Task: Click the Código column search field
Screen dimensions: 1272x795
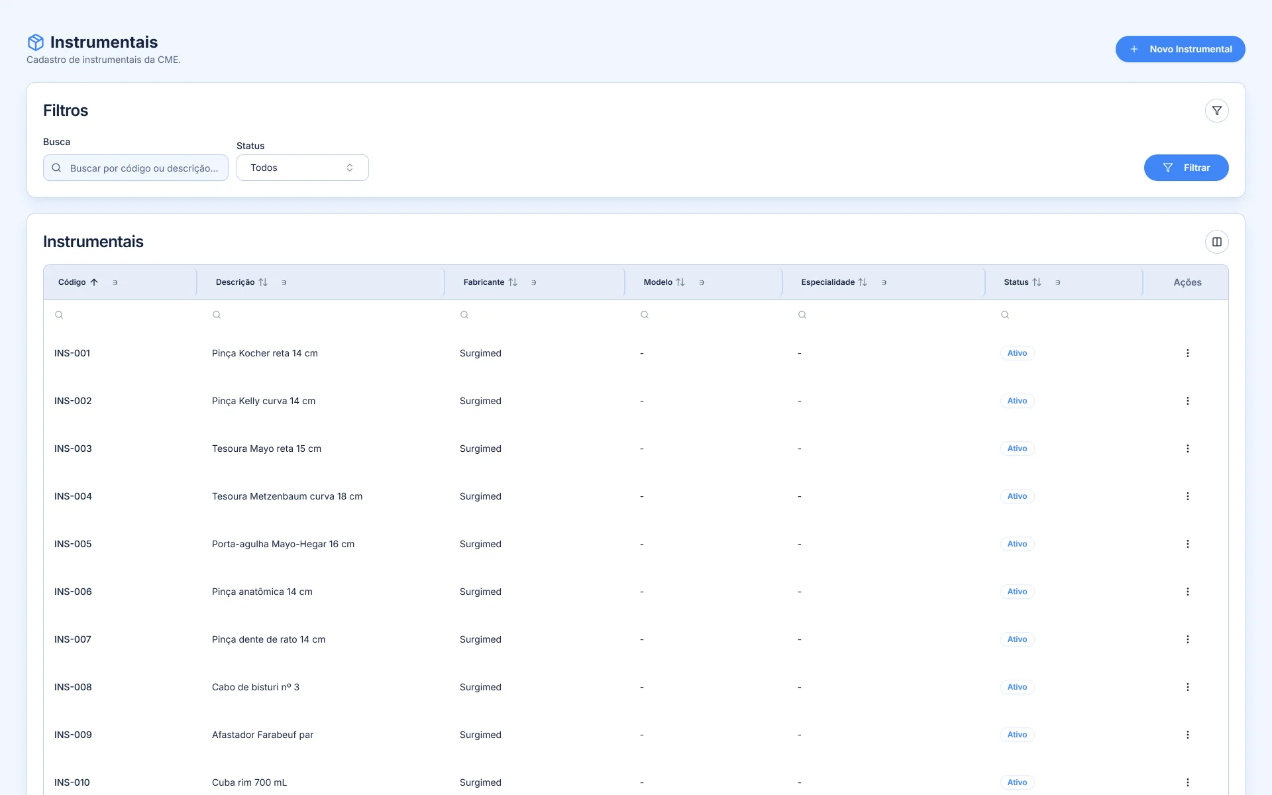Action: (123, 315)
